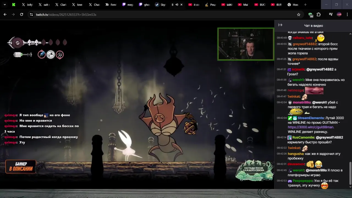Click Peepopepps' gamepad badge icon
This screenshot has height=198, width=352.
(290, 181)
